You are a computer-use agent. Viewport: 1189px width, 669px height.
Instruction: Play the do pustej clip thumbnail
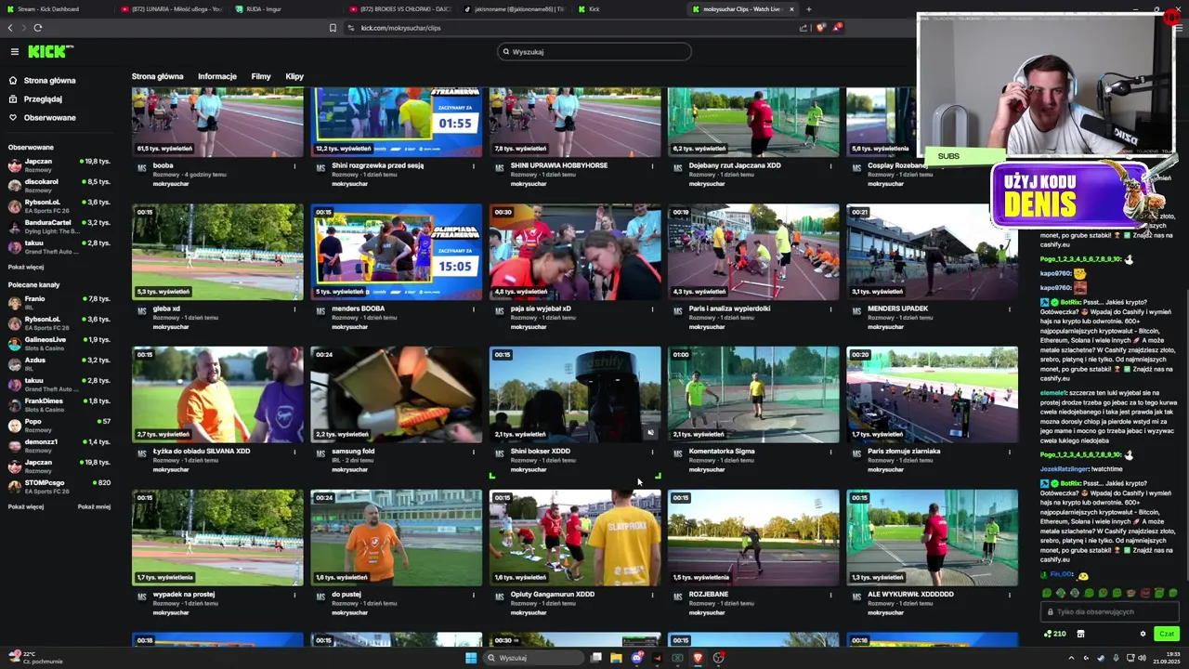(x=396, y=538)
